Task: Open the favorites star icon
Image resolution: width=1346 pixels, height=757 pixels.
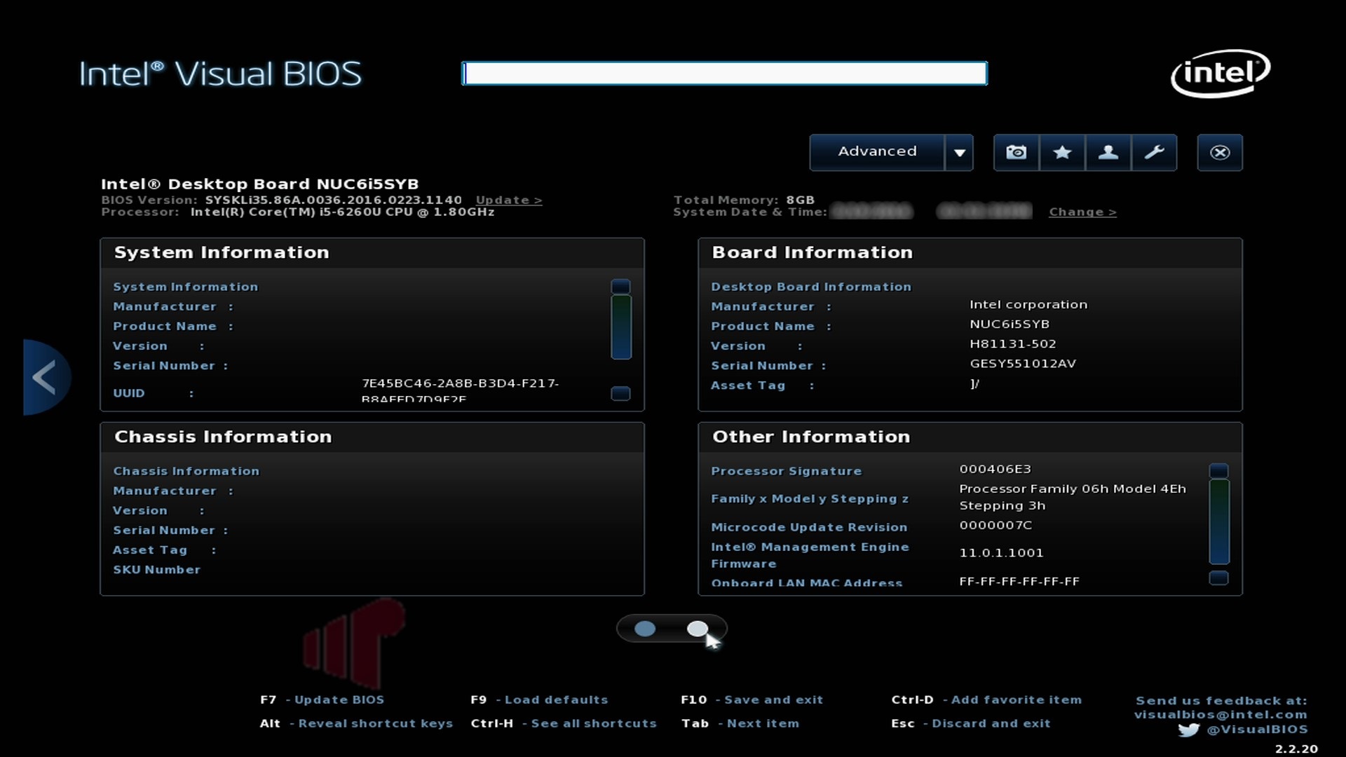Action: pyautogui.click(x=1062, y=152)
